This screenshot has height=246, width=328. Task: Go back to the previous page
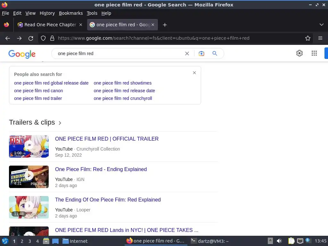(8, 38)
